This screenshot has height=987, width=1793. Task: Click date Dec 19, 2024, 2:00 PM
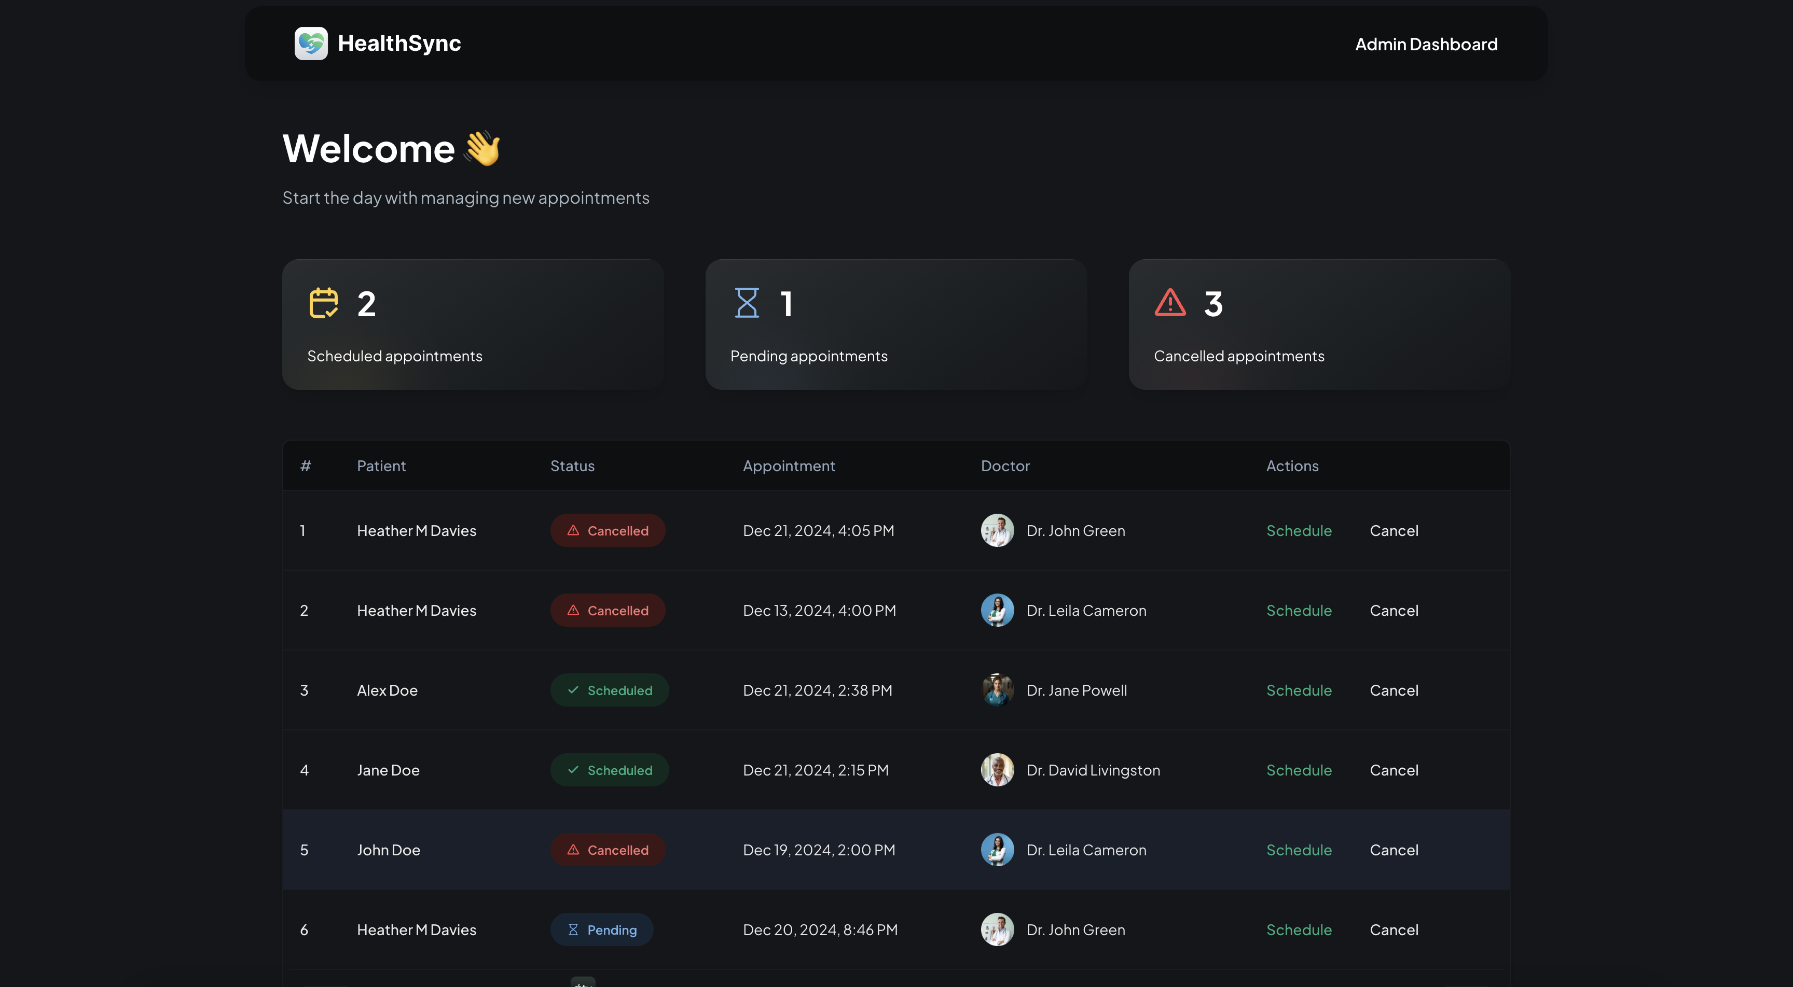[819, 849]
